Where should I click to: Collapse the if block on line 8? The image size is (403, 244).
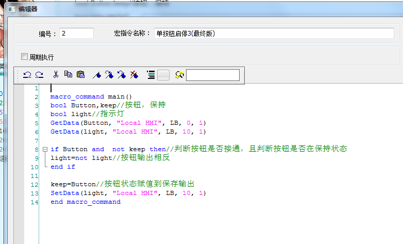(45, 149)
